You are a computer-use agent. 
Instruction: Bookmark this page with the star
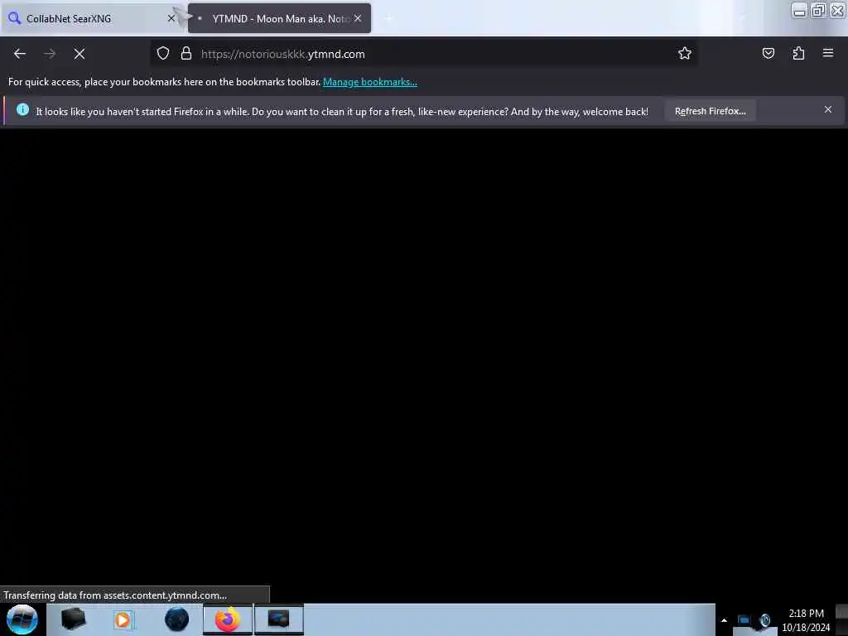click(685, 54)
